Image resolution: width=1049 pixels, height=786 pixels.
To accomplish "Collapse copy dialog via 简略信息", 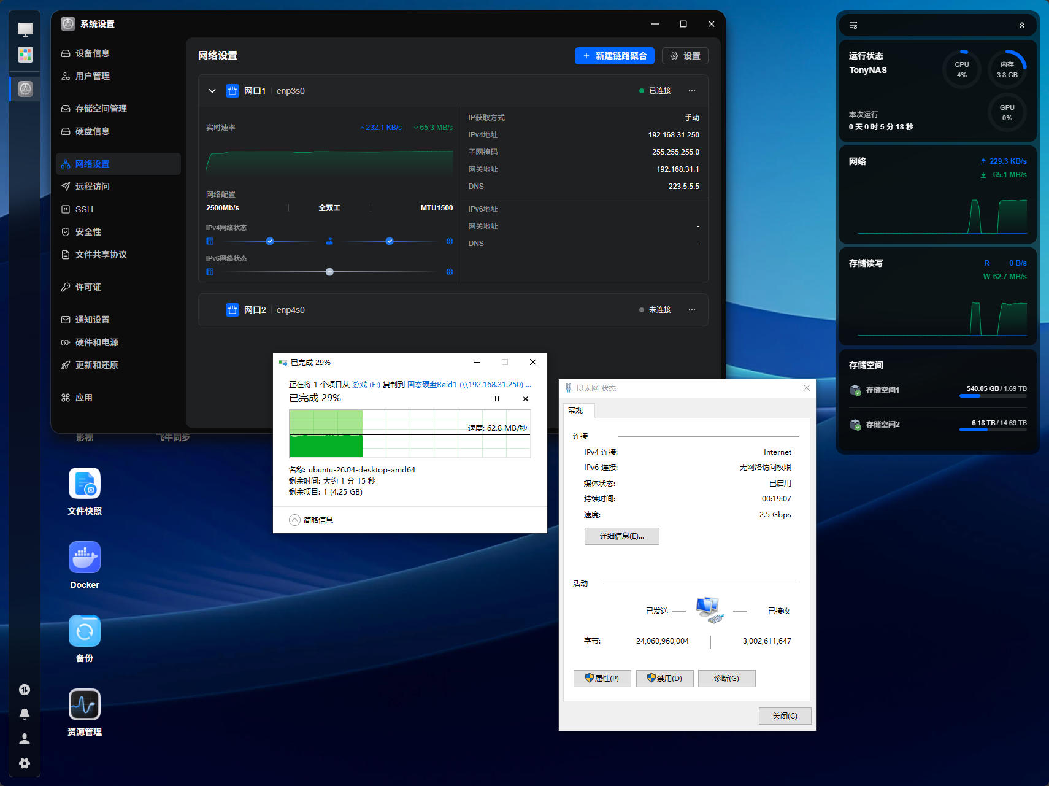I will 311,520.
